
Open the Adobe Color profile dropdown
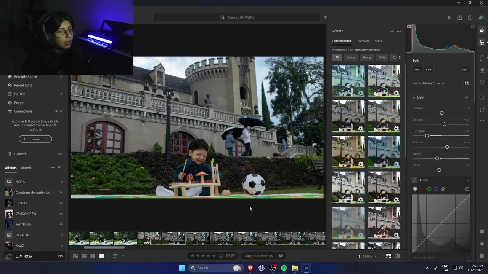[433, 83]
